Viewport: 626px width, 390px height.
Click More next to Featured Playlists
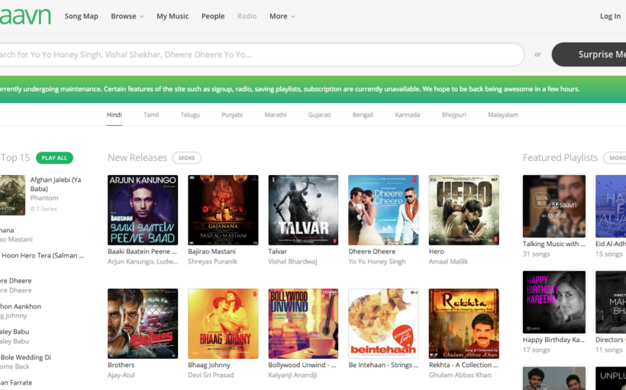coord(615,158)
